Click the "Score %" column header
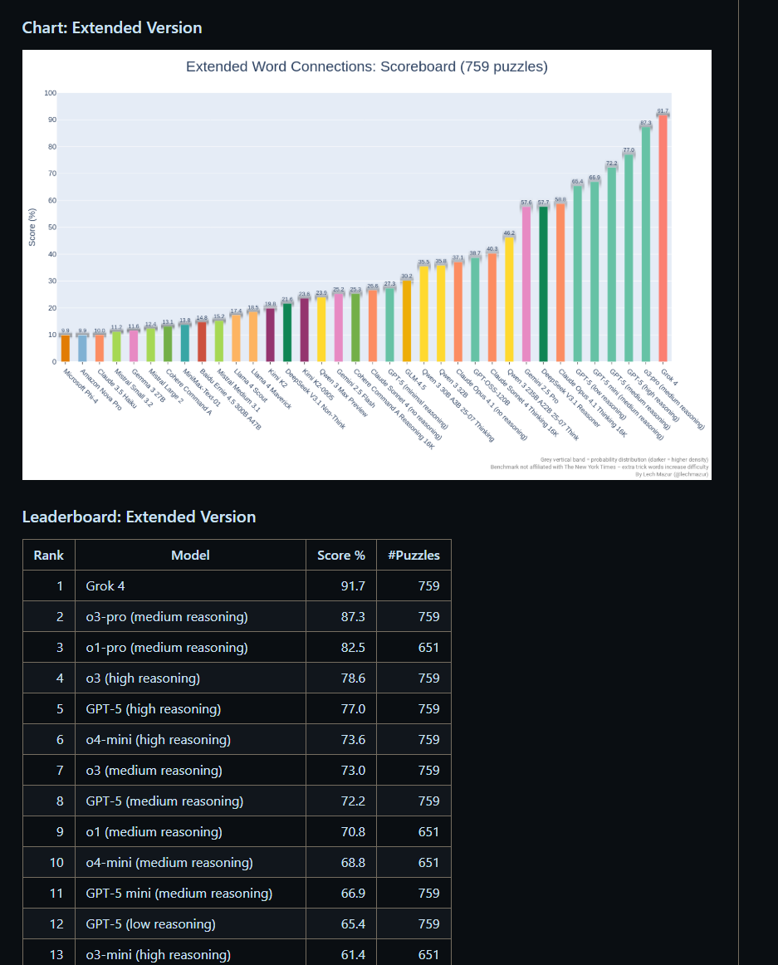Image resolution: width=778 pixels, height=965 pixels. [x=341, y=555]
